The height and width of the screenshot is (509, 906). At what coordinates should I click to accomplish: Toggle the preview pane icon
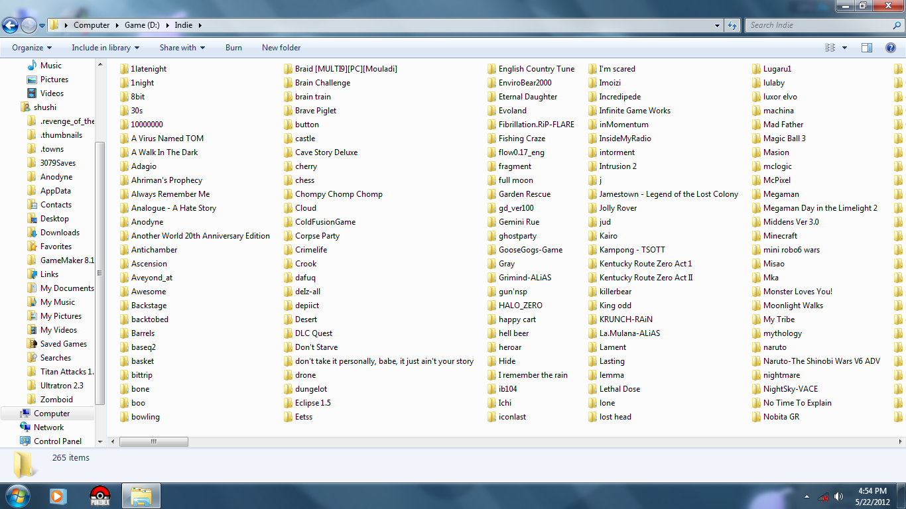pos(867,48)
